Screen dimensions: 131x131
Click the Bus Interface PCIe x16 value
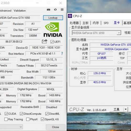(43, 53)
